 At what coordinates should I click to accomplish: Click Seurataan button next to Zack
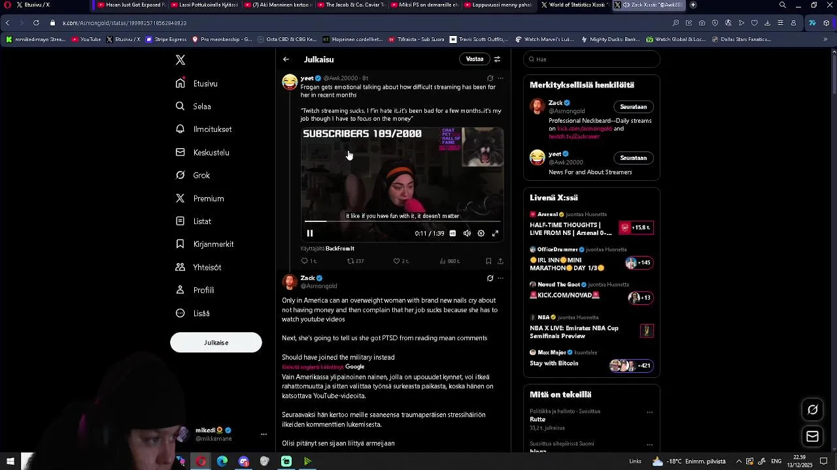633,106
